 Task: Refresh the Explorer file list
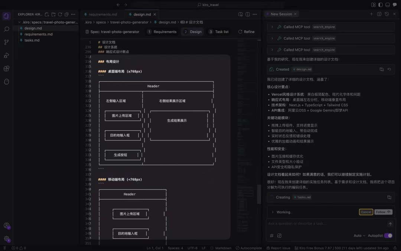click(60, 14)
